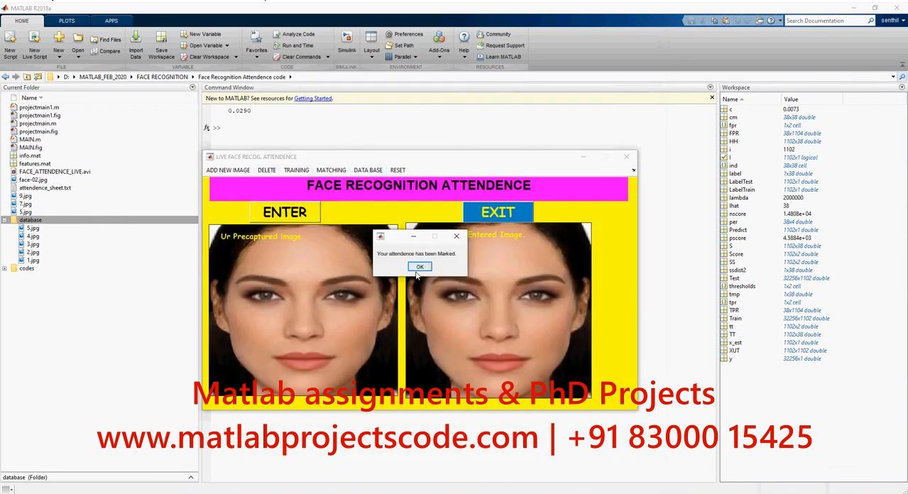Open the RESET menu in attendance window

point(398,170)
